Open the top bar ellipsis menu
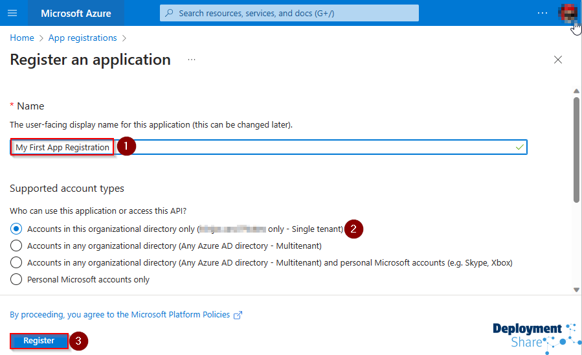The height and width of the screenshot is (355, 582). [x=543, y=13]
